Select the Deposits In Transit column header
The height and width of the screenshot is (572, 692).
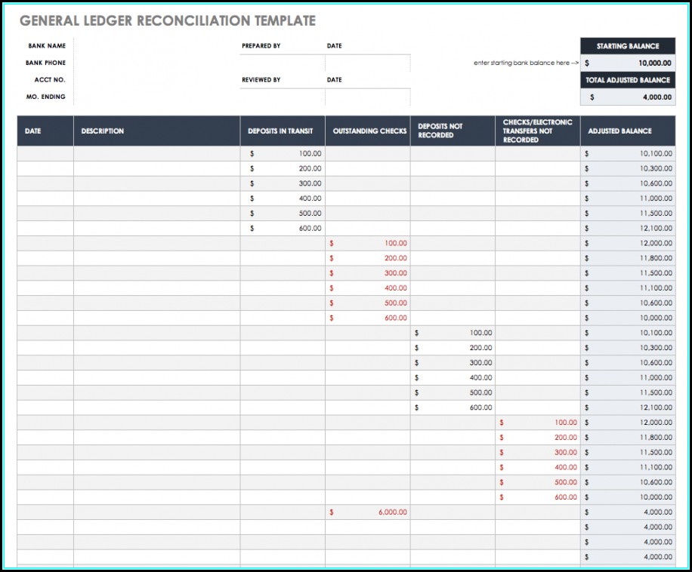[x=283, y=131]
